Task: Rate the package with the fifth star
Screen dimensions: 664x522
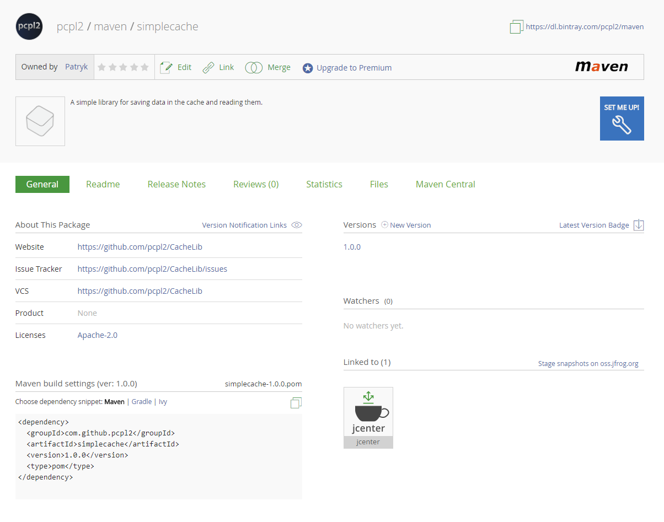Action: click(x=144, y=67)
